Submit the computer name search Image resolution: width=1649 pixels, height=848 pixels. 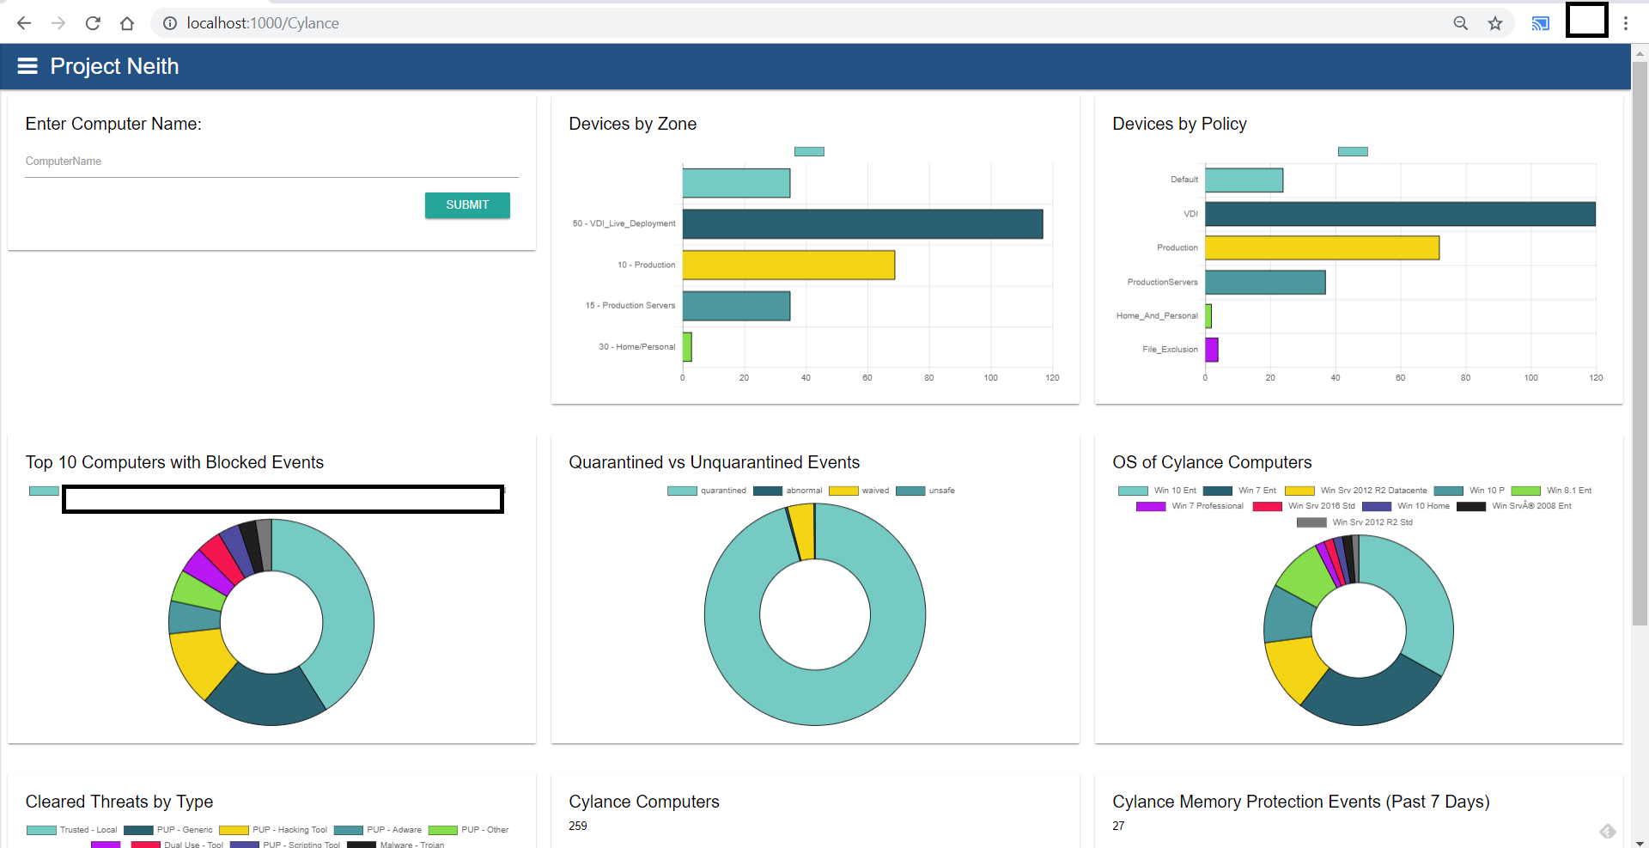click(x=467, y=205)
